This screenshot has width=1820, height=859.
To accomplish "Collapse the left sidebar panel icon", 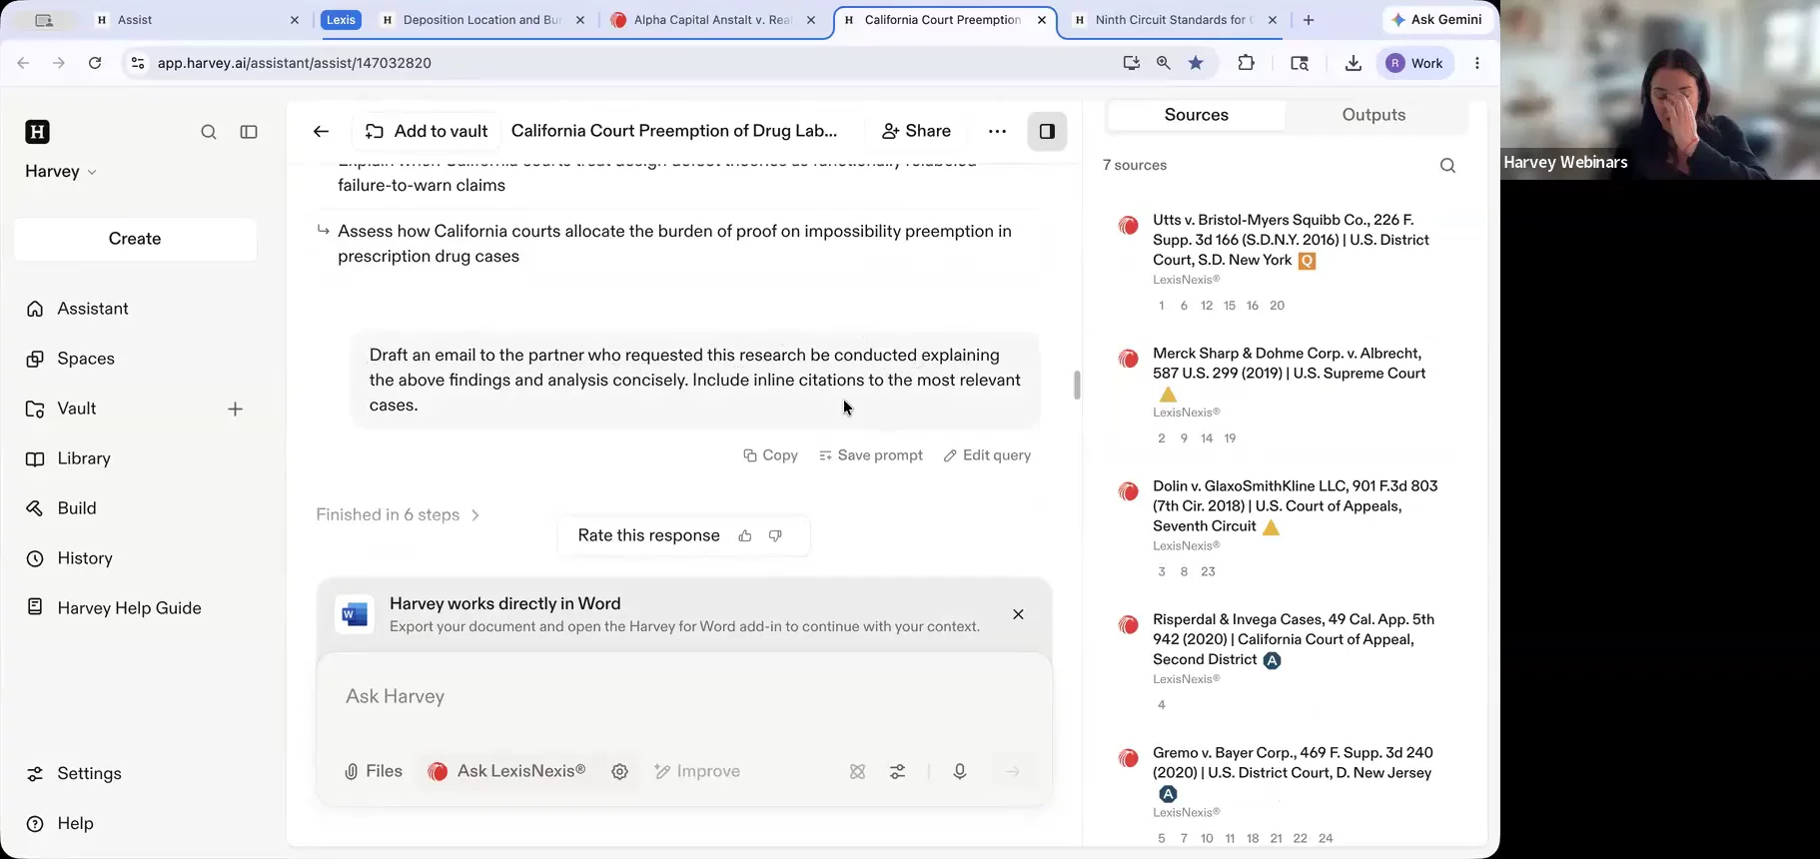I will point(249,132).
